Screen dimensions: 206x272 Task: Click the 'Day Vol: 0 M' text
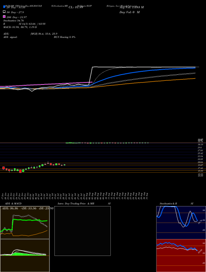click(x=129, y=12)
